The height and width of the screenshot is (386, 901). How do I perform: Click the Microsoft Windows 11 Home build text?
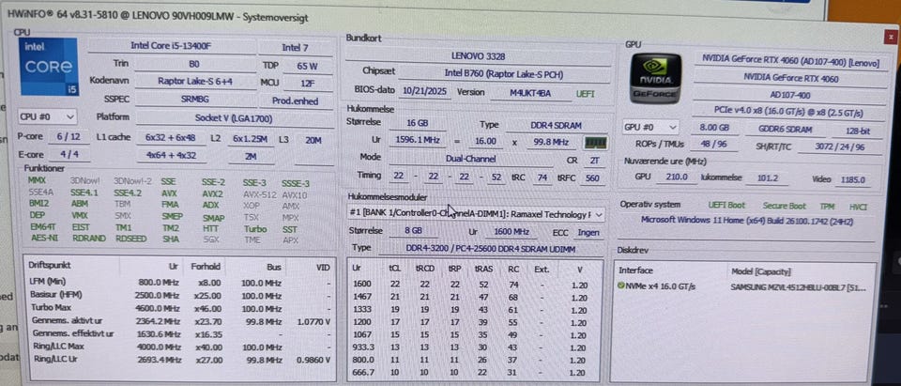[747, 221]
